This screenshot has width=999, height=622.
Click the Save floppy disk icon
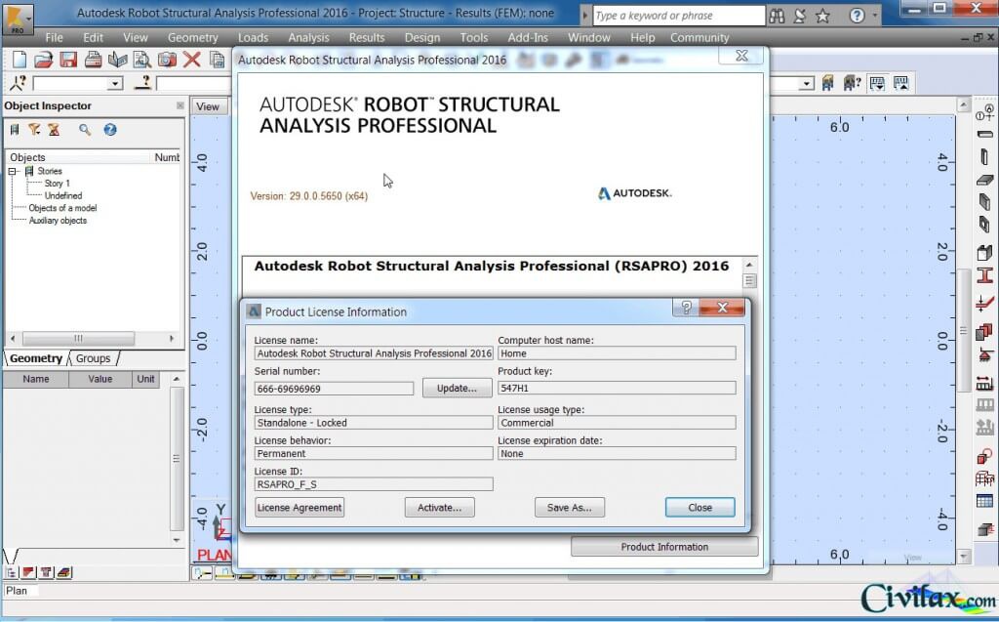click(68, 60)
